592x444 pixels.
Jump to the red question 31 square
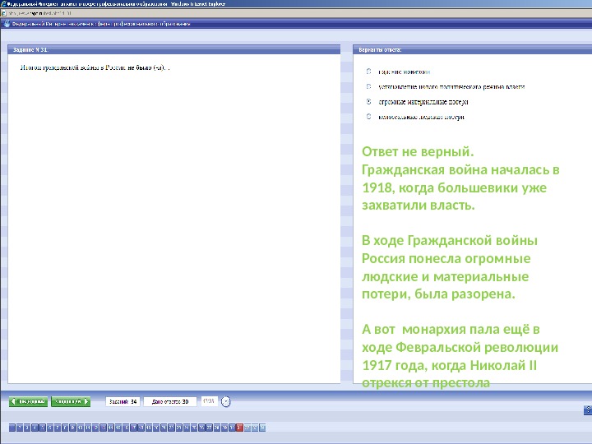pos(239,428)
